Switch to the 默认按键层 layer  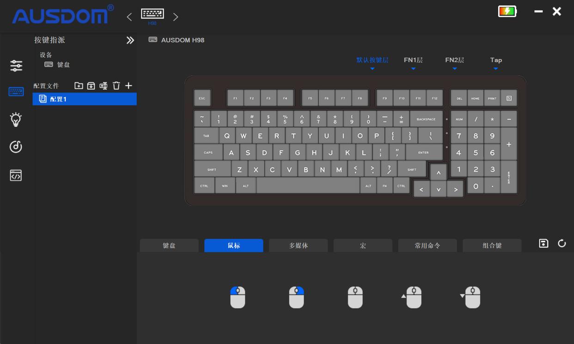[372, 60]
